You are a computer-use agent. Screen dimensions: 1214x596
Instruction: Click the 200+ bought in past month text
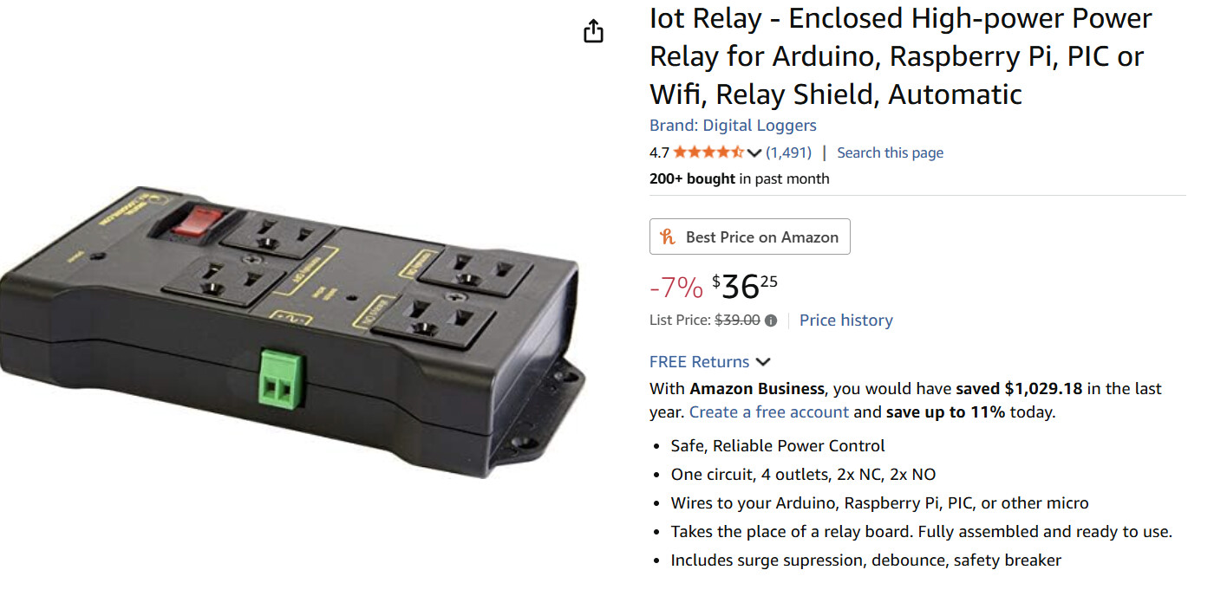tap(739, 179)
